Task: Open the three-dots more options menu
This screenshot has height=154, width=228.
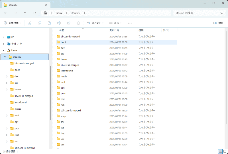Action: [x=130, y=23]
